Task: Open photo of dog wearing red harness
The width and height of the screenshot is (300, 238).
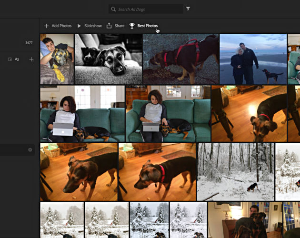Action: (x=181, y=59)
